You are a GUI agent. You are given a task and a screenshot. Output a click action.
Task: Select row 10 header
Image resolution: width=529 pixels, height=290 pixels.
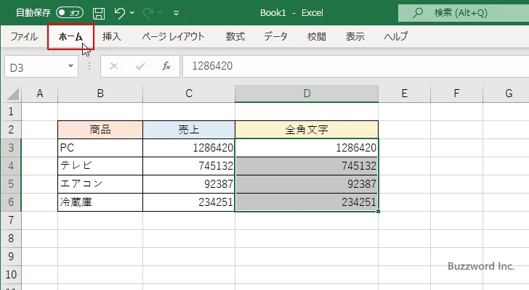point(11,275)
